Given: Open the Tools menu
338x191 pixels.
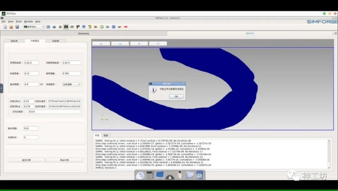Looking at the screenshot, I should click(x=19, y=22).
